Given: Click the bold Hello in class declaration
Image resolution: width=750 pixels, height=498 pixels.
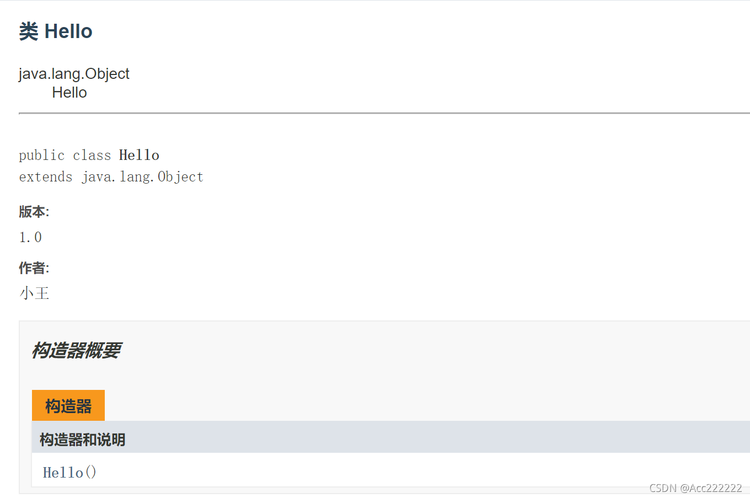Looking at the screenshot, I should click(x=139, y=156).
